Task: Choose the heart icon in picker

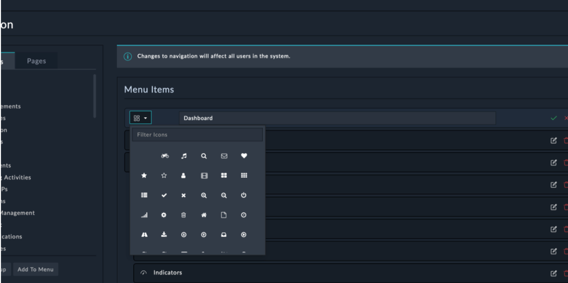Action: [x=244, y=156]
